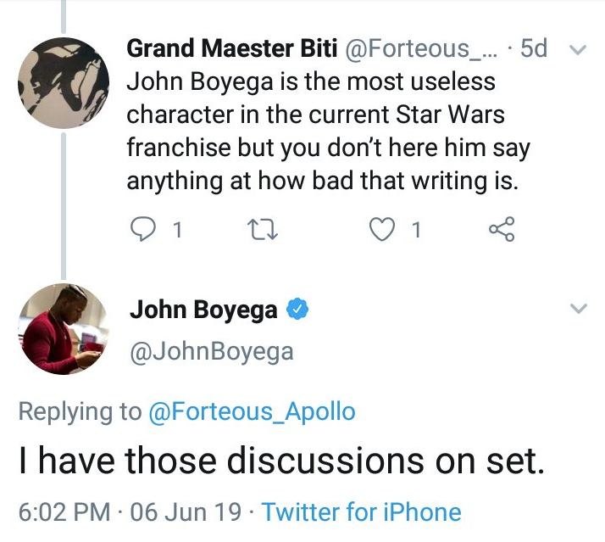This screenshot has height=542, width=605.
Task: Tap the "I have those discussions on set" text
Action: click(278, 461)
